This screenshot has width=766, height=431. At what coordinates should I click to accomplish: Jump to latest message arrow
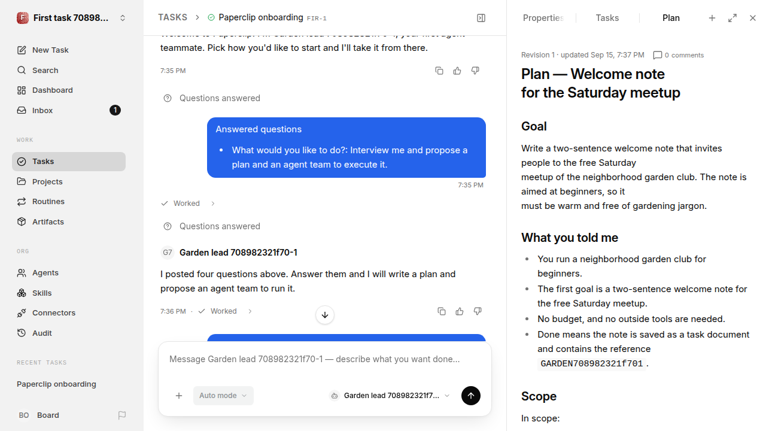click(x=325, y=315)
